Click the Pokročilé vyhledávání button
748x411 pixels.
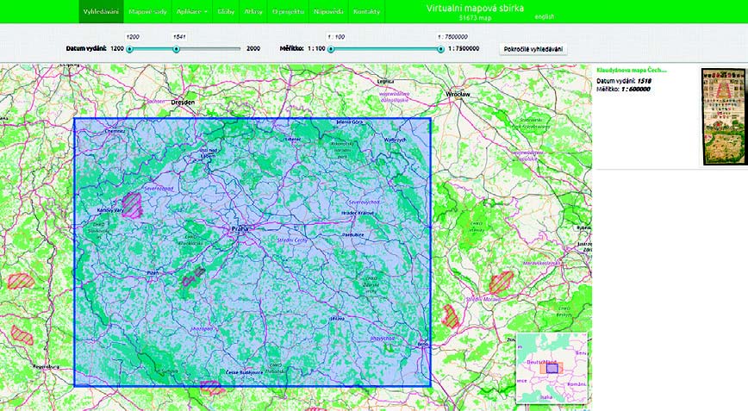click(533, 49)
